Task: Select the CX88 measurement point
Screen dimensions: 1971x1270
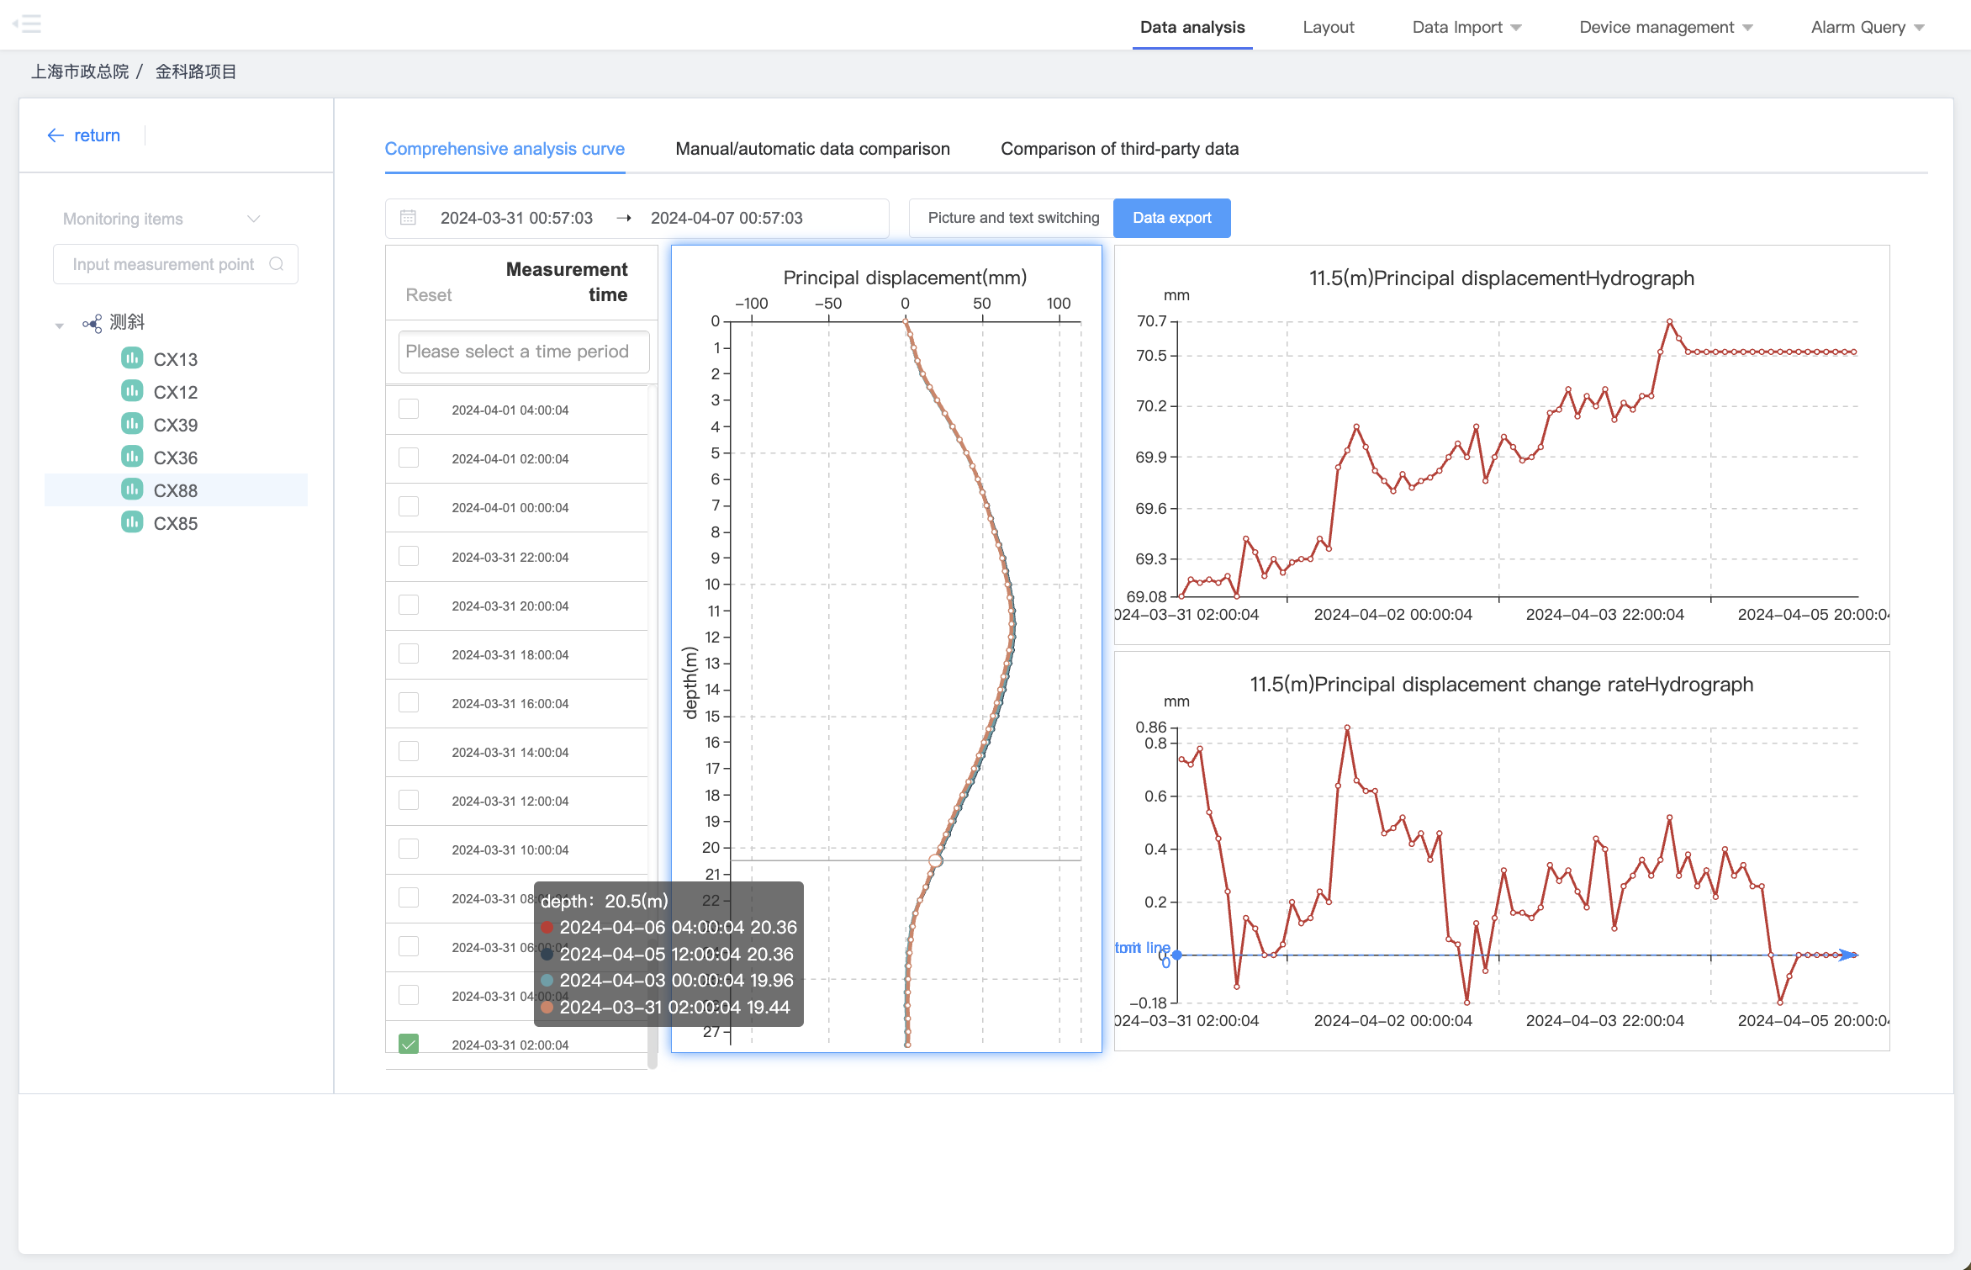Action: (x=176, y=490)
